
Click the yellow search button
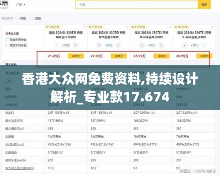[x=204, y=4]
